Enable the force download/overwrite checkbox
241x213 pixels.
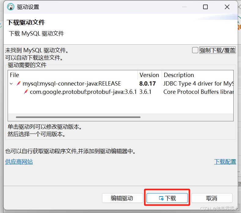tap(195, 50)
